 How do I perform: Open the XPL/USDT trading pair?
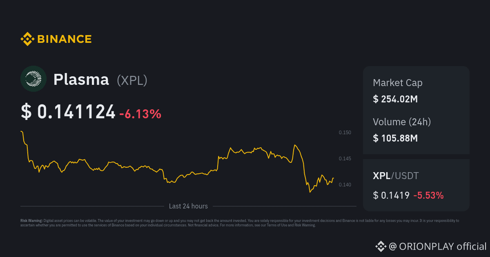(396, 176)
